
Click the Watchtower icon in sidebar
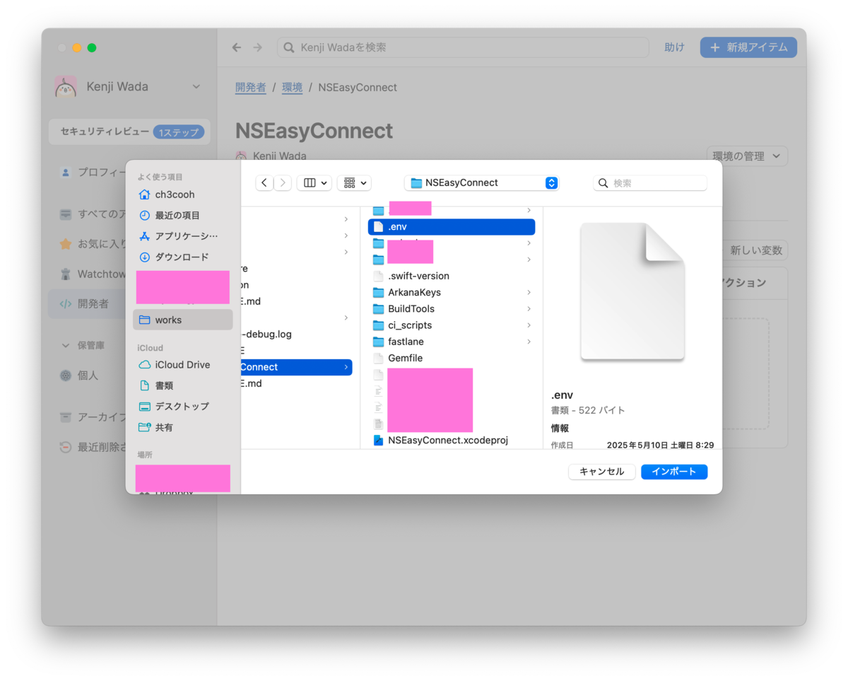point(66,274)
